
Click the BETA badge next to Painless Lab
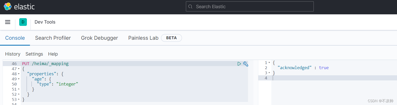pos(171,38)
